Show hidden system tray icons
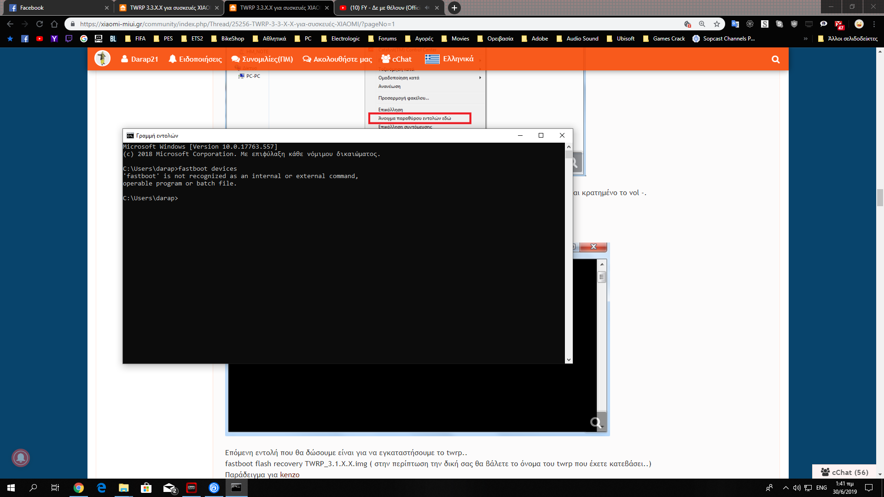Screen dimensions: 884x497 pyautogui.click(x=785, y=488)
